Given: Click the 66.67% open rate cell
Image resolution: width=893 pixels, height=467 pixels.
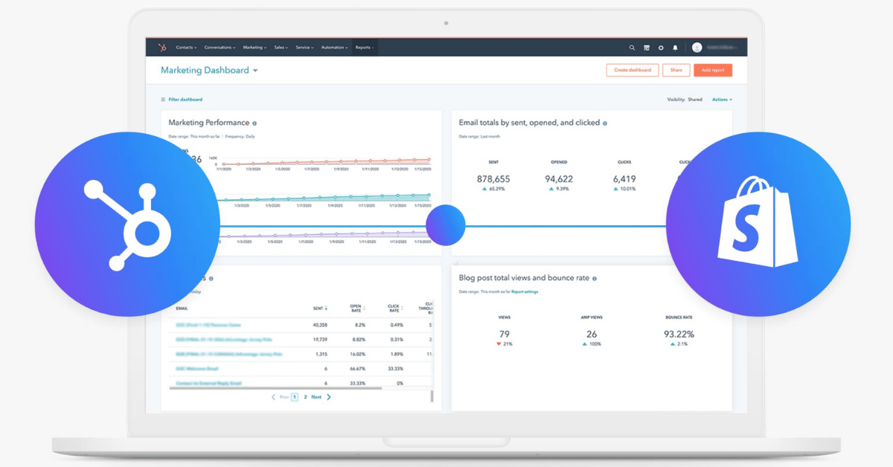Looking at the screenshot, I should 358,368.
